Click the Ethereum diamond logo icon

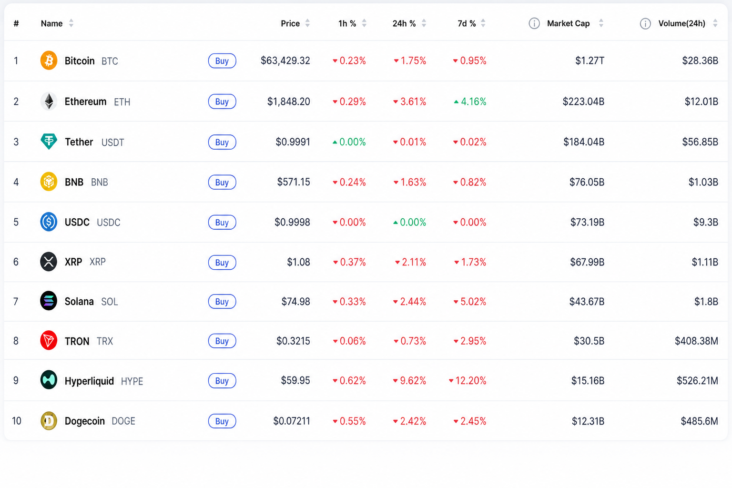pyautogui.click(x=49, y=101)
